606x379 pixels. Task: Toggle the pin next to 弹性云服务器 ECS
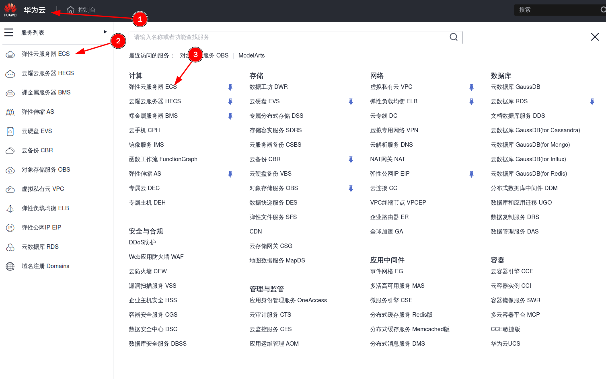(230, 87)
